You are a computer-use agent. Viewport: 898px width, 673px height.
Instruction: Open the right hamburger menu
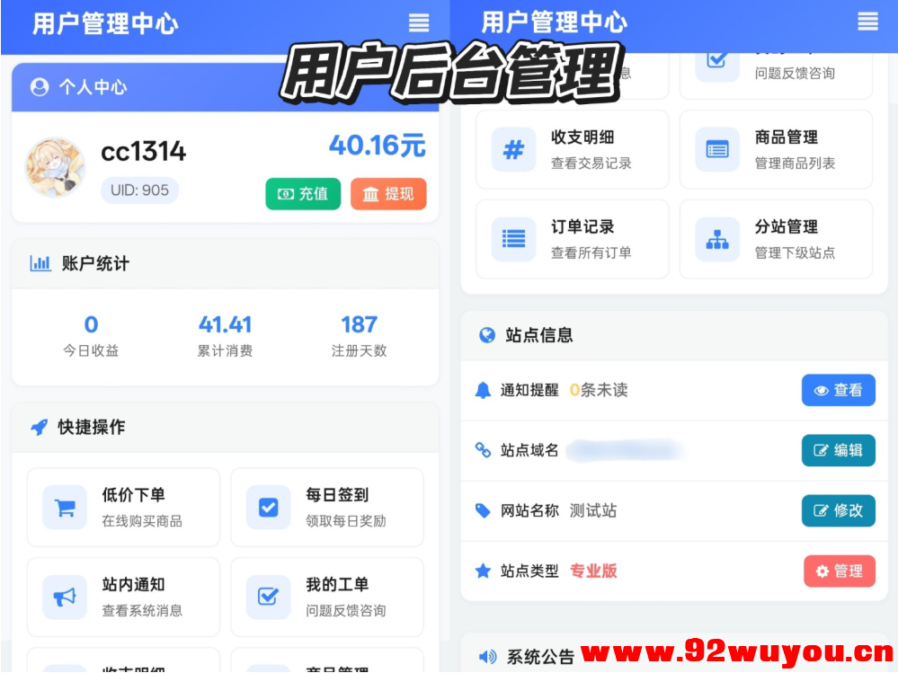coord(868,22)
